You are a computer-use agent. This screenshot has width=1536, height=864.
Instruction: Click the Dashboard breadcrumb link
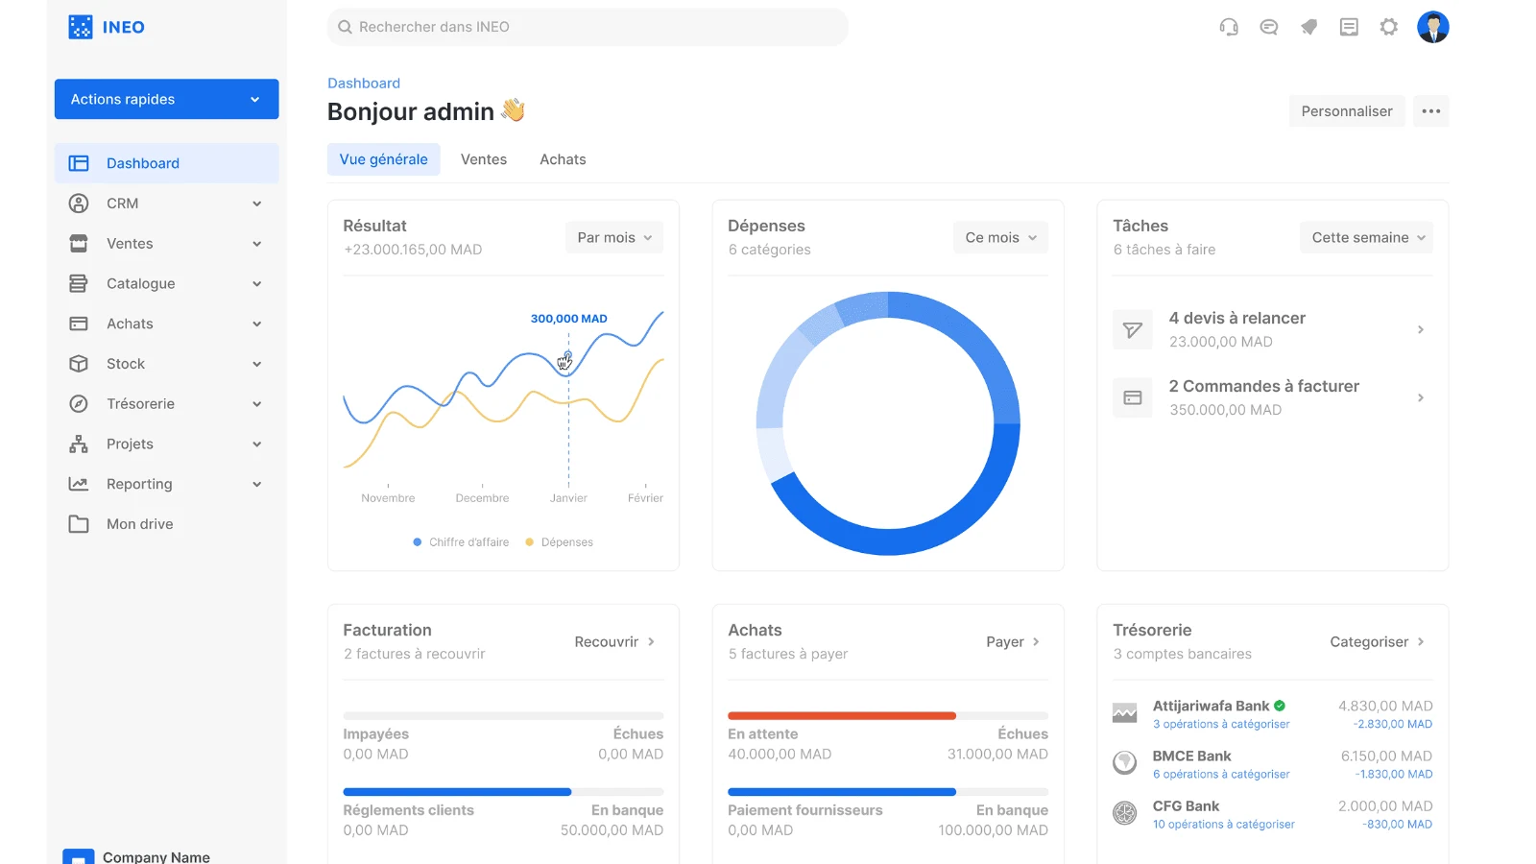pos(364,84)
